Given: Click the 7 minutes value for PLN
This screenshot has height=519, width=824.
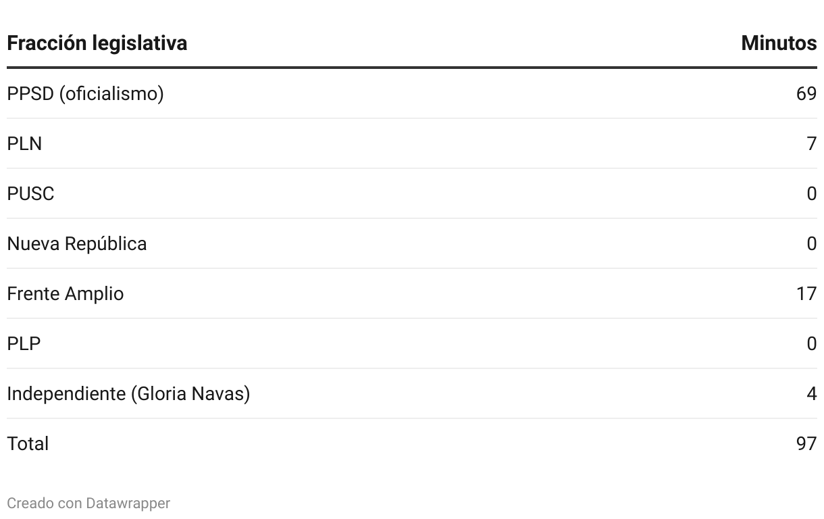Looking at the screenshot, I should 811,143.
